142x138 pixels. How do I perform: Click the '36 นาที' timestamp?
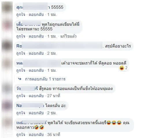(54, 135)
